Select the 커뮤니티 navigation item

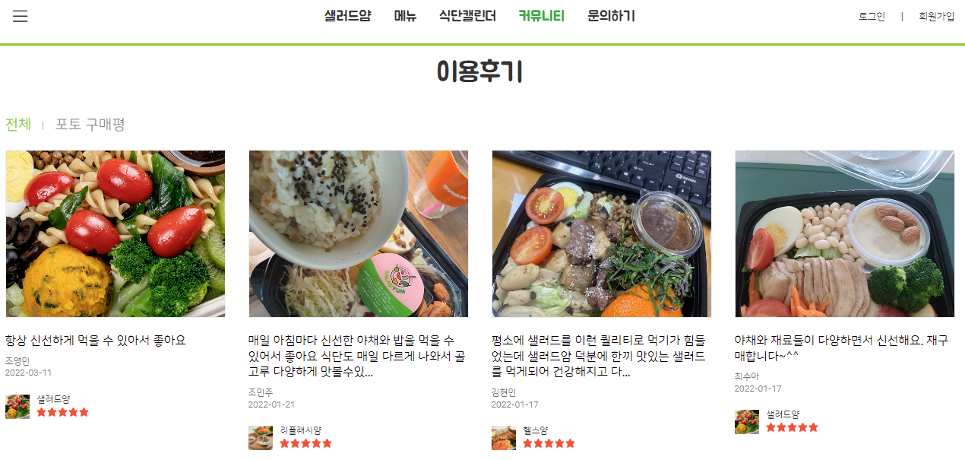(542, 16)
